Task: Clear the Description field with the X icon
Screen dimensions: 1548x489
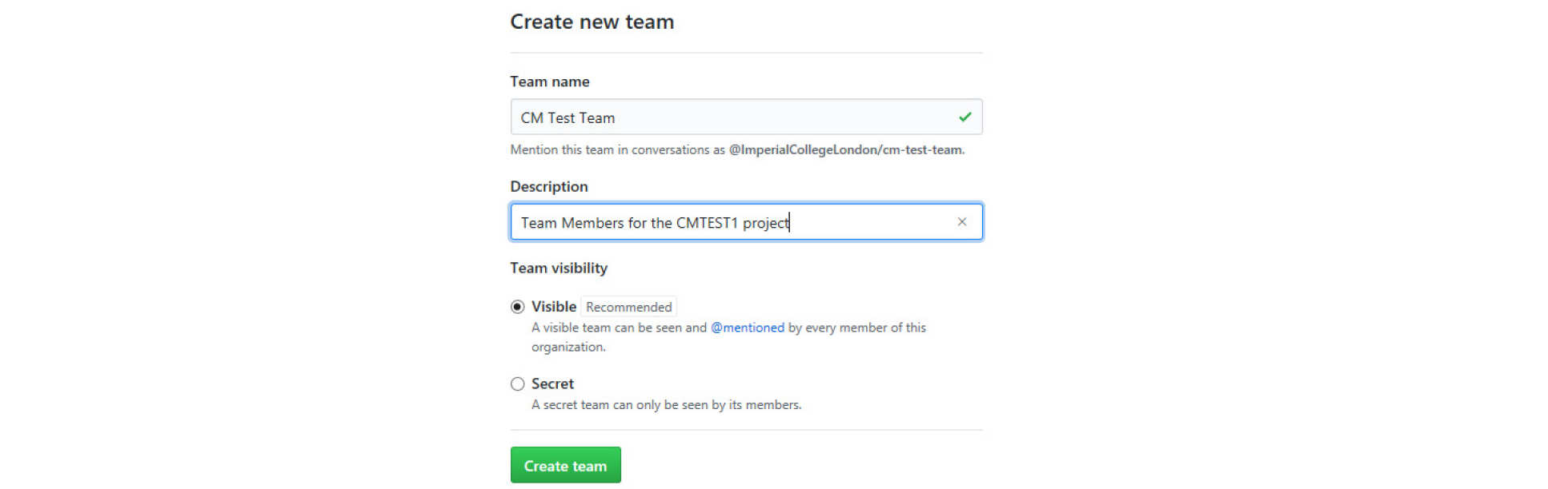Action: (x=961, y=222)
